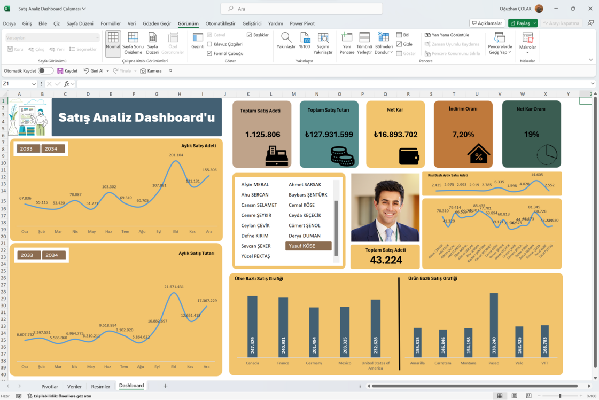Customize Quick Access Toolbar dropdown
Screen dimensions: 599x400
(170, 71)
